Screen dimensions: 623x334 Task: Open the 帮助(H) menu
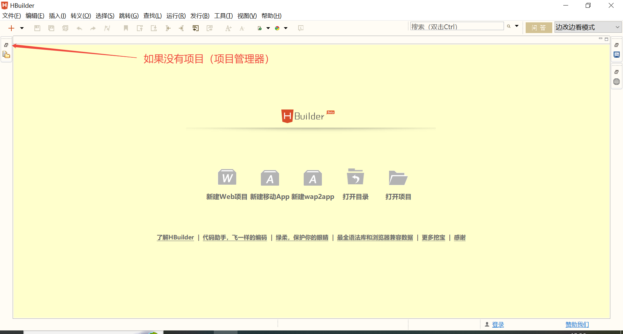click(x=272, y=16)
